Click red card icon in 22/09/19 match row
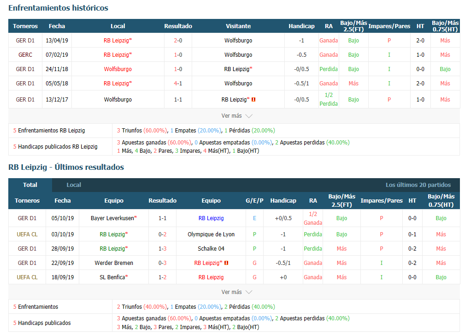 click(226, 263)
